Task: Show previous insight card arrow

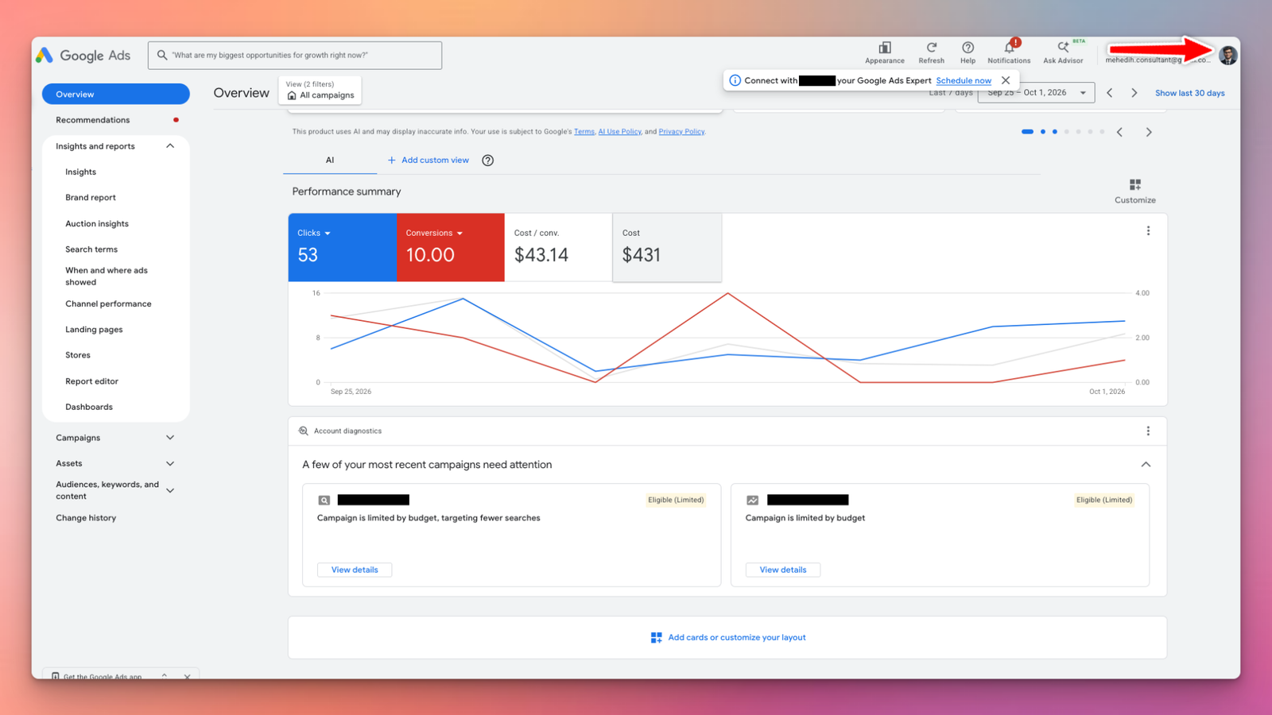Action: click(1119, 132)
